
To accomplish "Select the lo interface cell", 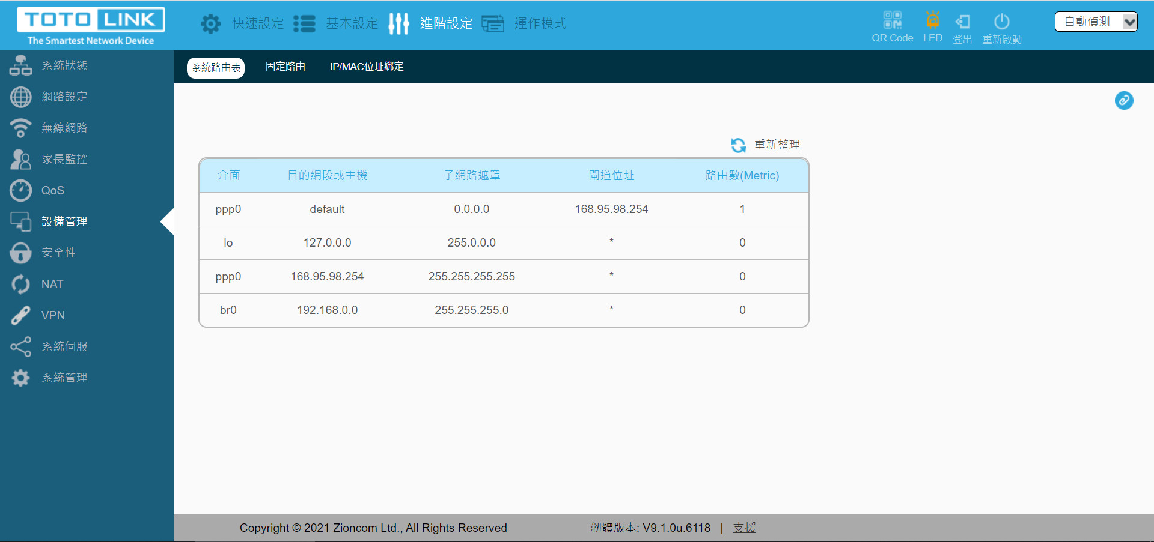I will pos(228,242).
